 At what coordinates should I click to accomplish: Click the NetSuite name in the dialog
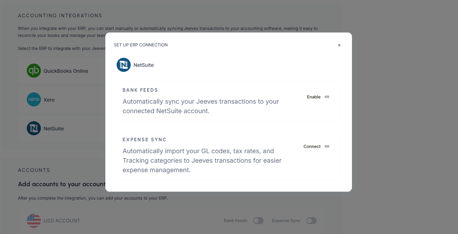pyautogui.click(x=143, y=65)
